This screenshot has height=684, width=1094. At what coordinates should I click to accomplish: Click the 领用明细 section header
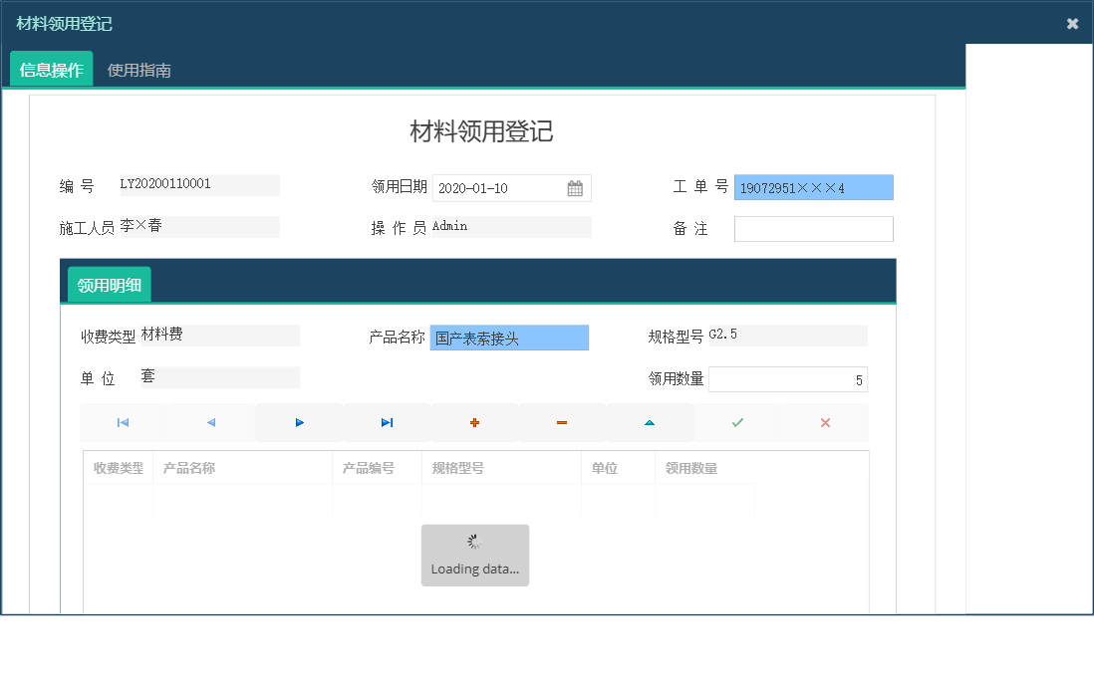(108, 284)
